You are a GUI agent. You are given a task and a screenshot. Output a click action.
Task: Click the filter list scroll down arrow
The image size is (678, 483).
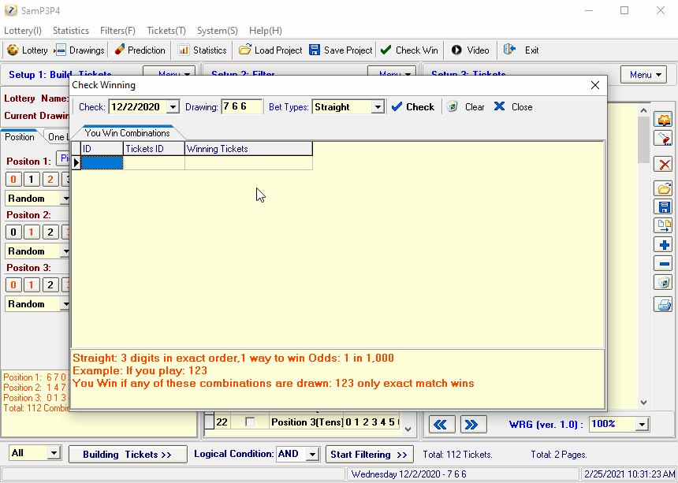[x=408, y=429]
